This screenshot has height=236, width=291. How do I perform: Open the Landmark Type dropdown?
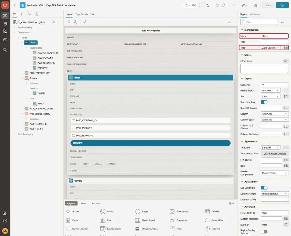click(275, 194)
